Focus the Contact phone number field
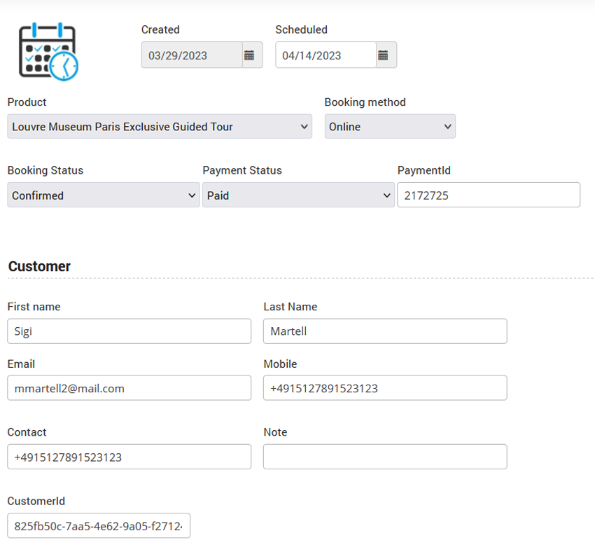Viewport: 595px width, 552px height. (129, 457)
